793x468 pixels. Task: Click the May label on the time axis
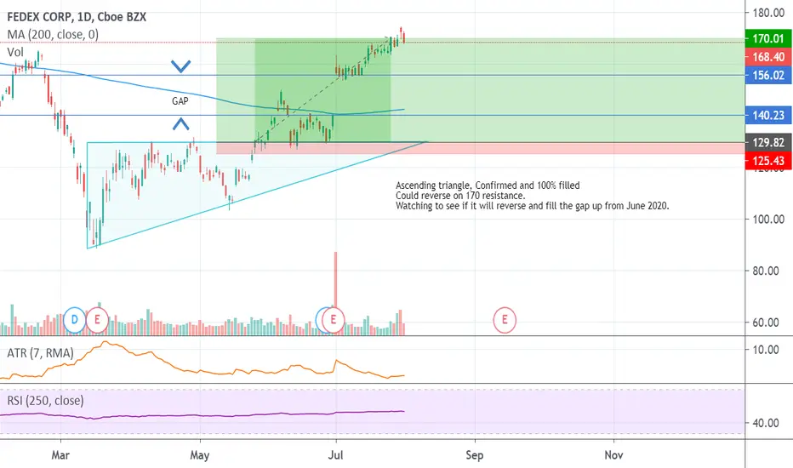[200, 455]
